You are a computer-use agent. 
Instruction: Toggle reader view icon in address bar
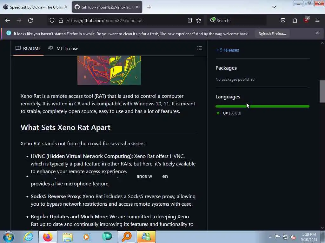[190, 21]
